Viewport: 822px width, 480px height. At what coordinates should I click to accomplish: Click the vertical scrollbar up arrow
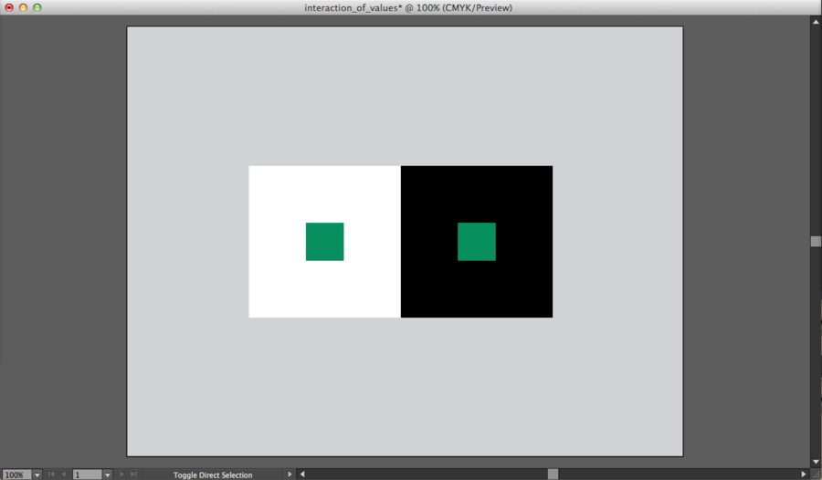click(816, 20)
